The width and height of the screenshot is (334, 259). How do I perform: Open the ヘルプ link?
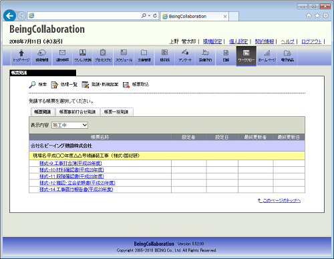tap(287, 41)
